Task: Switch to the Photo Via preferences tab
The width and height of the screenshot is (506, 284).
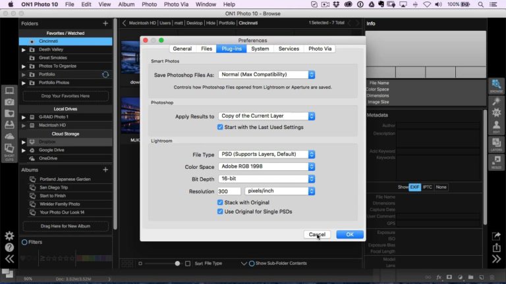Action: pyautogui.click(x=320, y=49)
